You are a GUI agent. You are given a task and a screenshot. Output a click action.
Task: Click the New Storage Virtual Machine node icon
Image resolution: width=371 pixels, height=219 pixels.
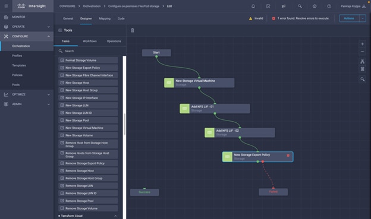click(x=169, y=82)
